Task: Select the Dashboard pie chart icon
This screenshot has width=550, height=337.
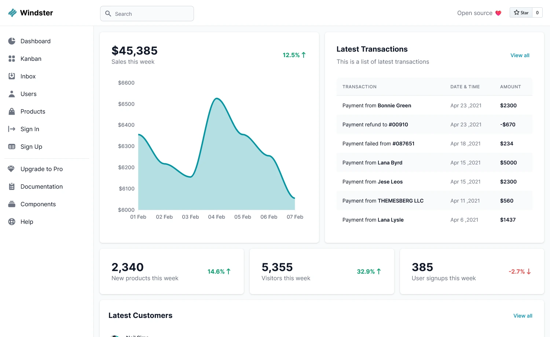Action: 12,41
